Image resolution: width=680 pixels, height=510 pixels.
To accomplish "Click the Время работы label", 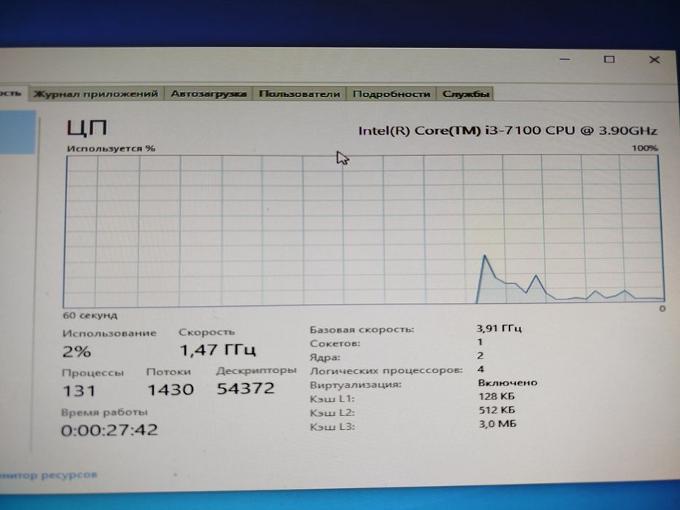I will coord(104,412).
